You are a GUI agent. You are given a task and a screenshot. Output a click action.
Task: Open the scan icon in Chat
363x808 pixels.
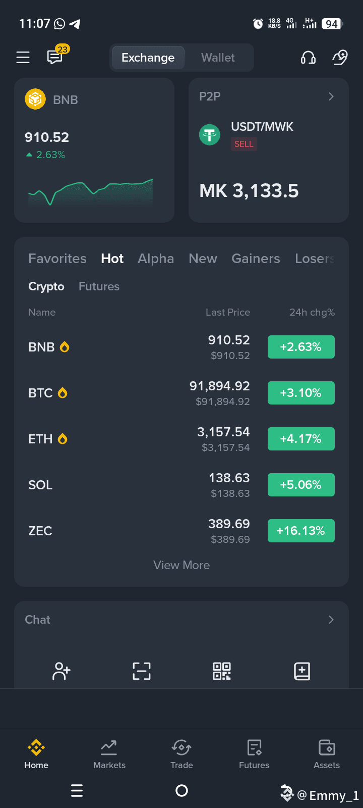[x=142, y=671]
